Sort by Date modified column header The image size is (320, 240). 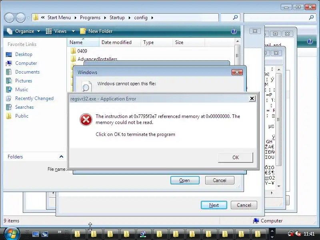tap(120, 42)
